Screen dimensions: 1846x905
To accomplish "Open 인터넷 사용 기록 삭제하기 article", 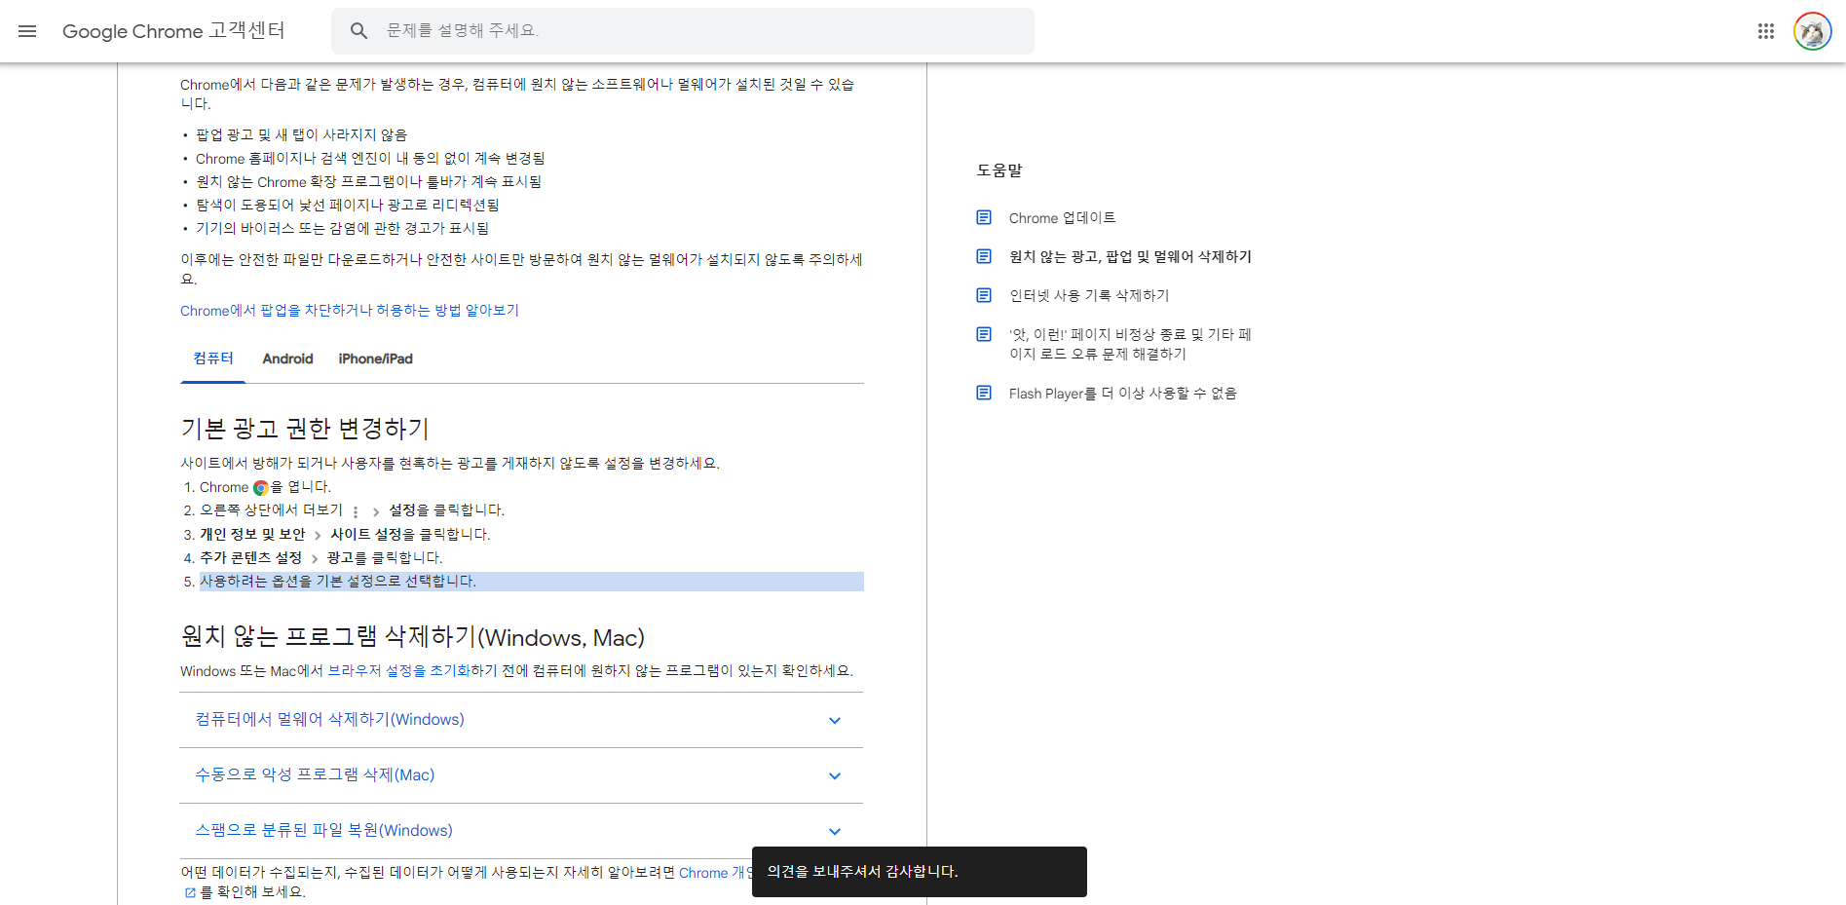I will [x=1089, y=295].
